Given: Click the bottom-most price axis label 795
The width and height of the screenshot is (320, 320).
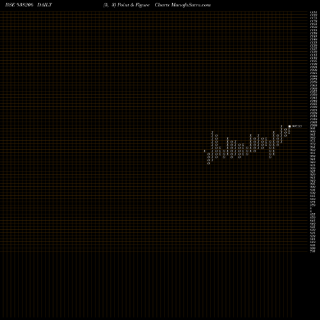Looking at the screenshot, I should pos(312,252).
